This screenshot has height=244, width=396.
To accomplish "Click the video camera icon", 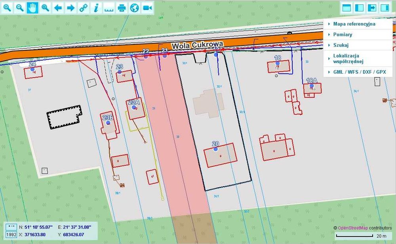I will [x=147, y=8].
